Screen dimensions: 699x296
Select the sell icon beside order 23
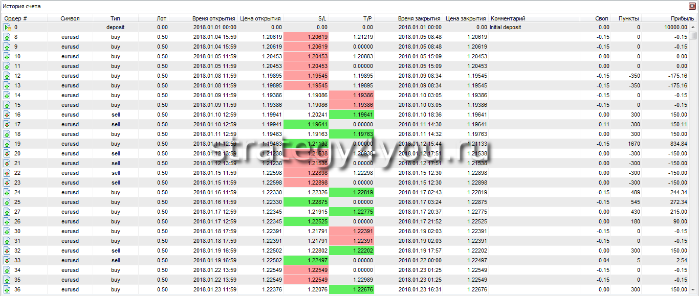7,183
